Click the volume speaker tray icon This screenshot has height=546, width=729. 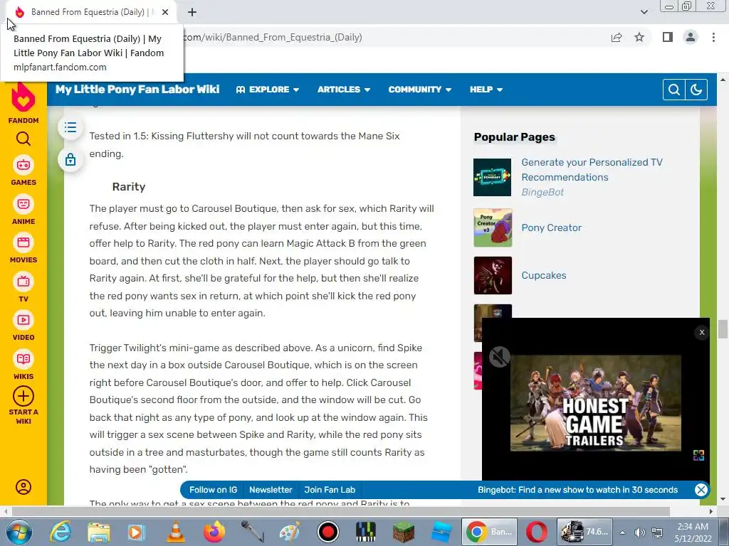[640, 532]
